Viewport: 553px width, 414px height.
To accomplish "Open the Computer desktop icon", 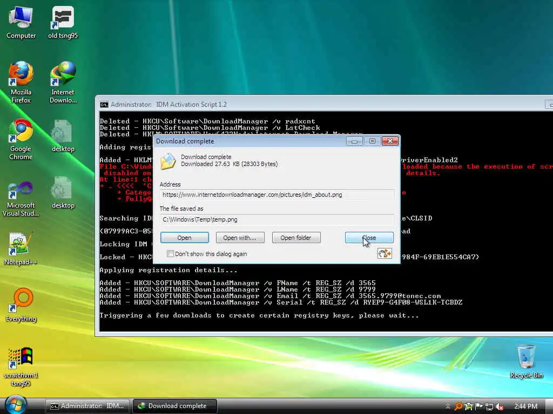I will pyautogui.click(x=21, y=22).
